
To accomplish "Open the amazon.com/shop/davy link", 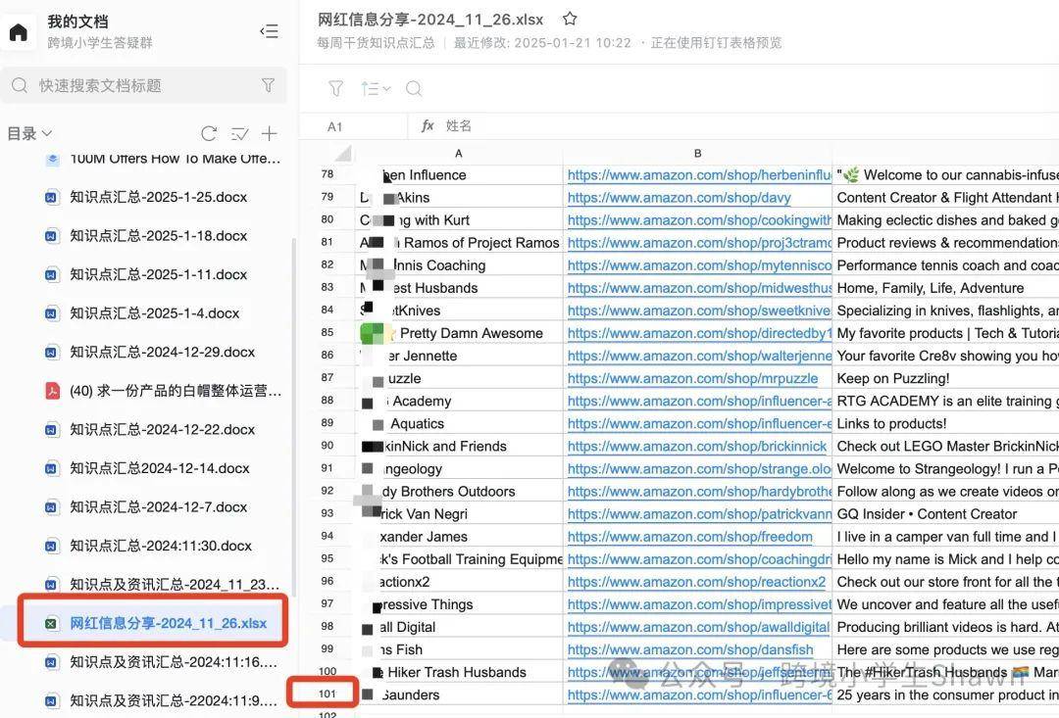I will click(x=679, y=198).
